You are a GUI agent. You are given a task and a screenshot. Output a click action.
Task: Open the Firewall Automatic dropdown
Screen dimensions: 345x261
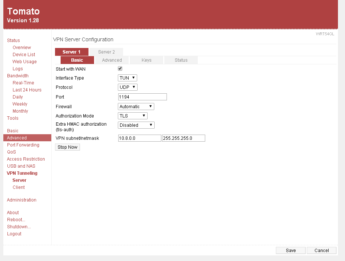click(x=136, y=106)
